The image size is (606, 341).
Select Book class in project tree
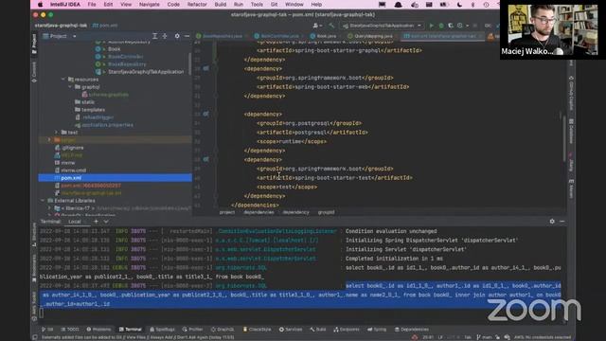[x=114, y=49]
